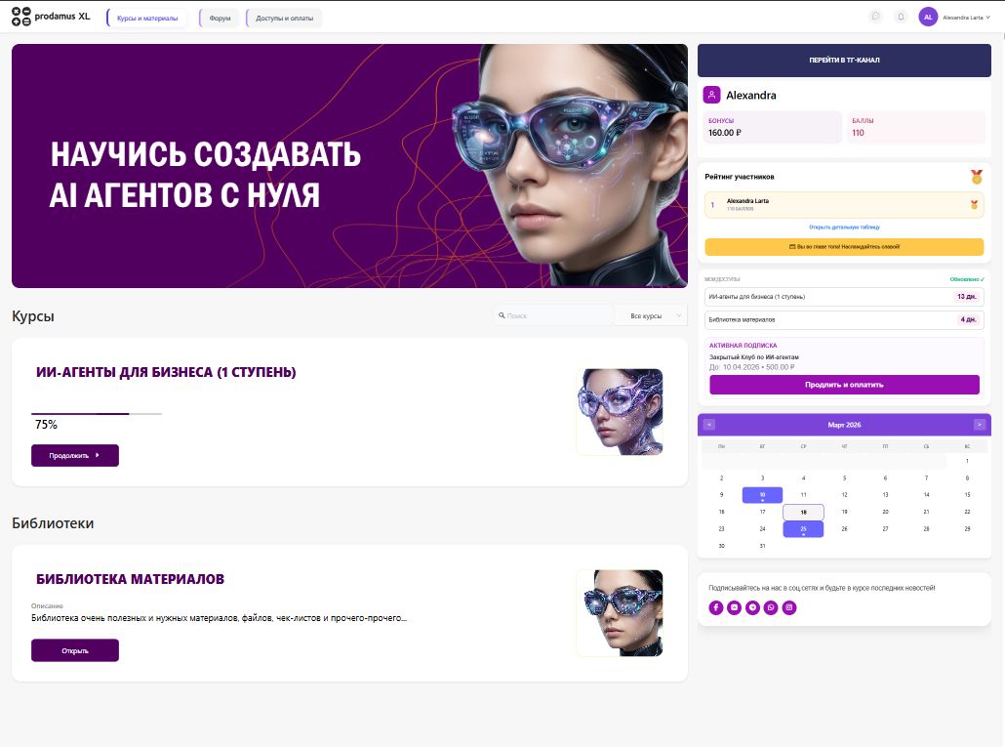Open the Instagram social icon

(x=789, y=607)
